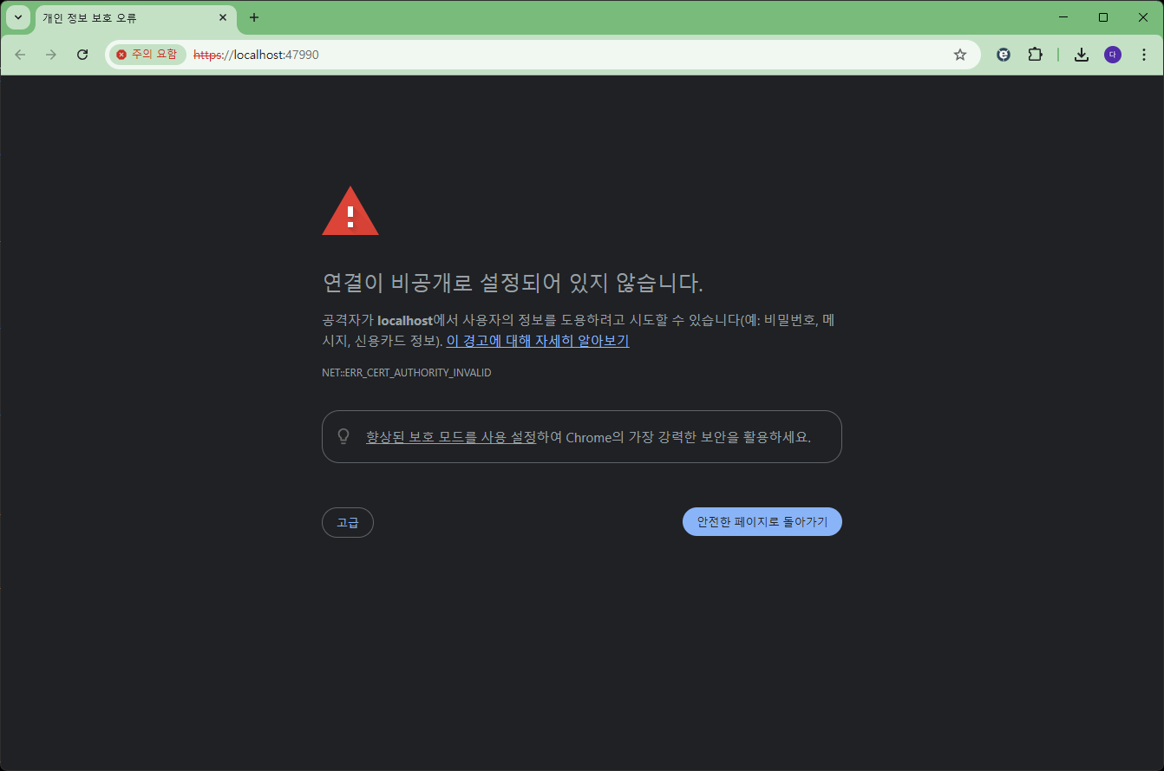
Task: Go forward to the next page
Action: click(51, 55)
